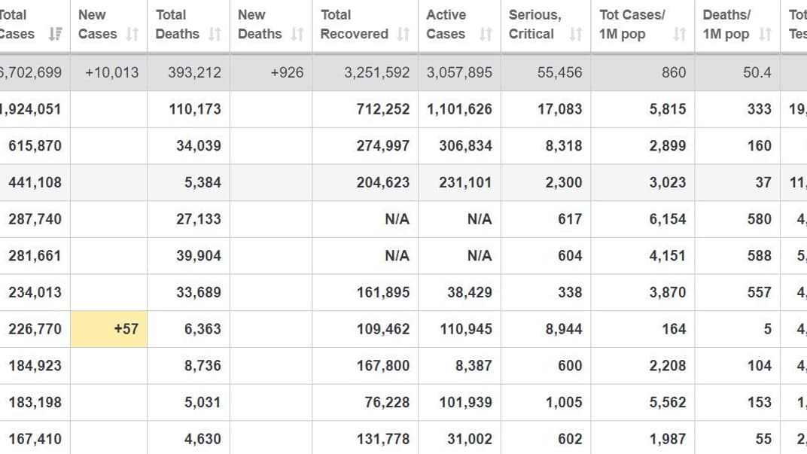
Task: Click the yellow highlighted +57 cell
Action: 109,329
